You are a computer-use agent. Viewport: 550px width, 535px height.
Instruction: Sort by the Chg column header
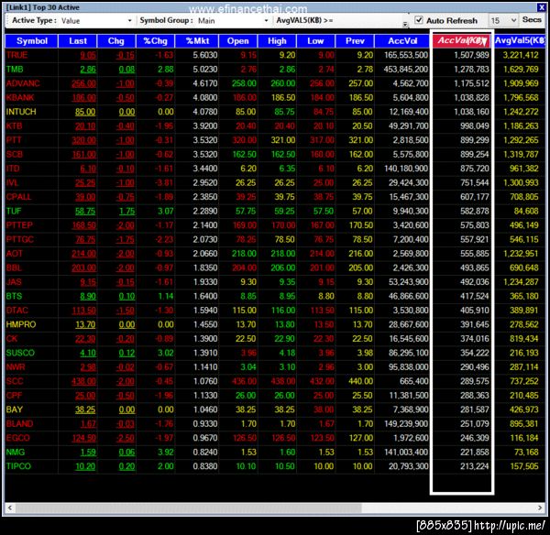[x=116, y=41]
